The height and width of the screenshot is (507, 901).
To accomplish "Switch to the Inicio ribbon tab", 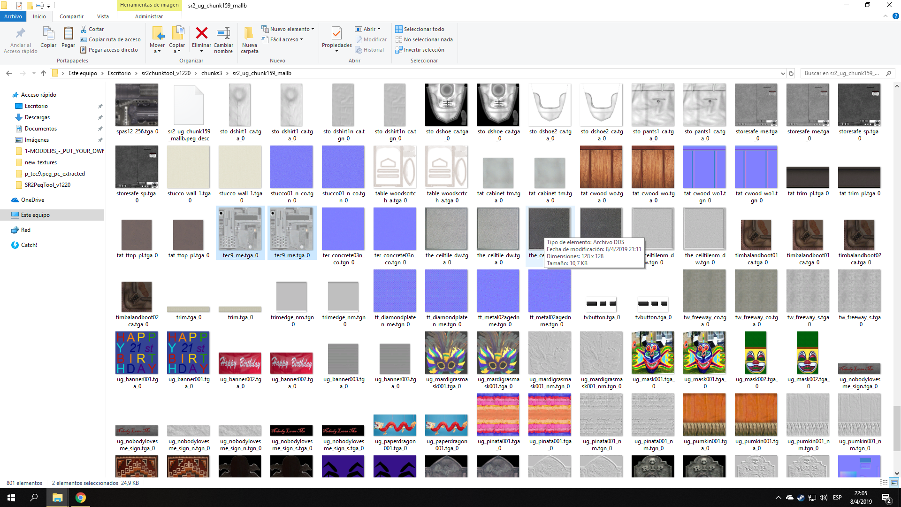I will 39,16.
